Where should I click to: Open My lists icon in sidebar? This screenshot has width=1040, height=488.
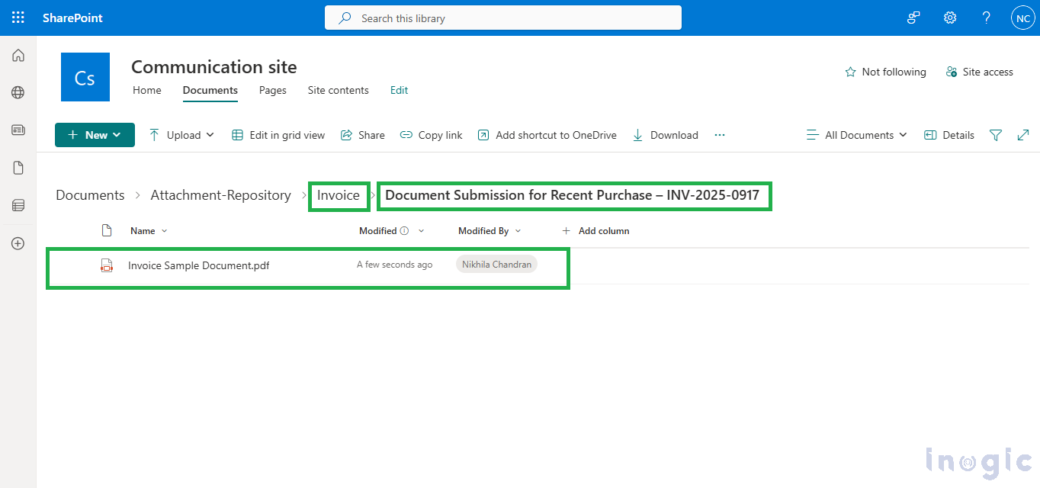[18, 205]
